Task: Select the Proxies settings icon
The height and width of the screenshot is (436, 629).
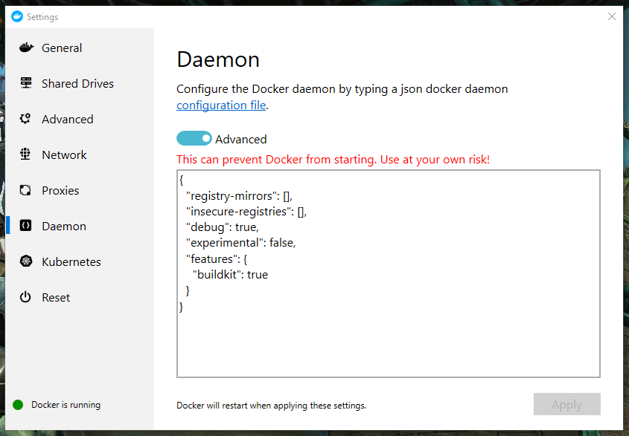Action: click(x=25, y=190)
